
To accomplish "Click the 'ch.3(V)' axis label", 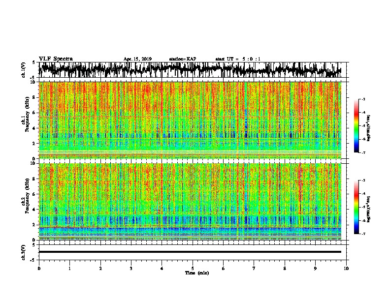I will click(24, 253).
